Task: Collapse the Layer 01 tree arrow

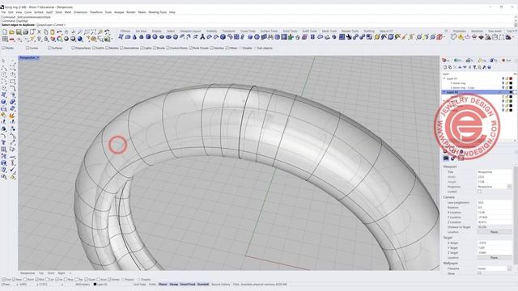Action: click(x=444, y=78)
